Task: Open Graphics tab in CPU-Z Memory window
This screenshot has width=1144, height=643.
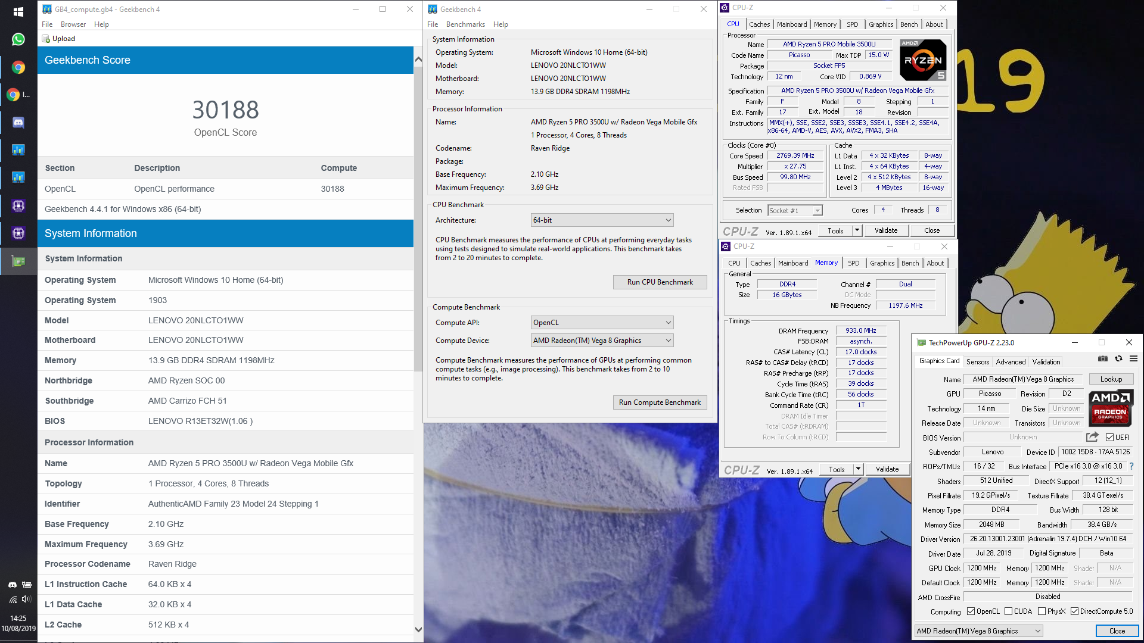Action: coord(882,263)
